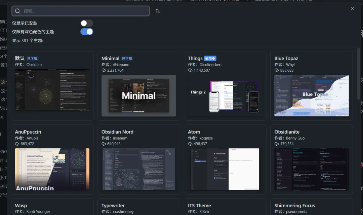Open the Obsidianite theme title

pyautogui.click(x=287, y=132)
